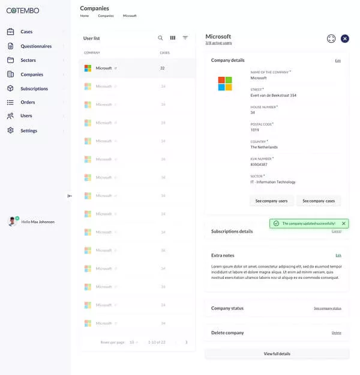Click Edit in the Company details card
The image size is (360, 375).
[338, 61]
